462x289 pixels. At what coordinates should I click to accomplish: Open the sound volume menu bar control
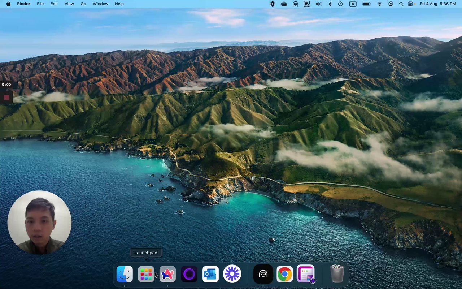(x=318, y=4)
